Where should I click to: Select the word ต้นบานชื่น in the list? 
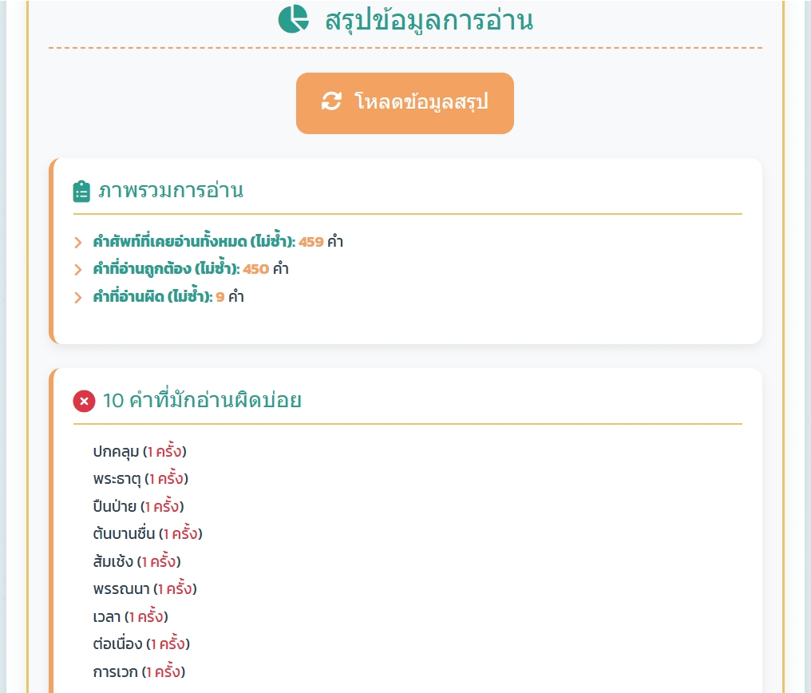pos(124,533)
